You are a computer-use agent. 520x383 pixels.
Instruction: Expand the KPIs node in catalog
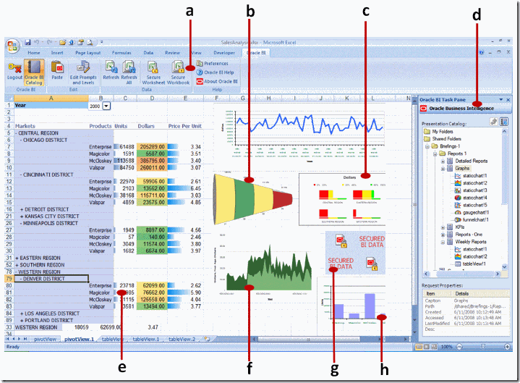point(443,227)
